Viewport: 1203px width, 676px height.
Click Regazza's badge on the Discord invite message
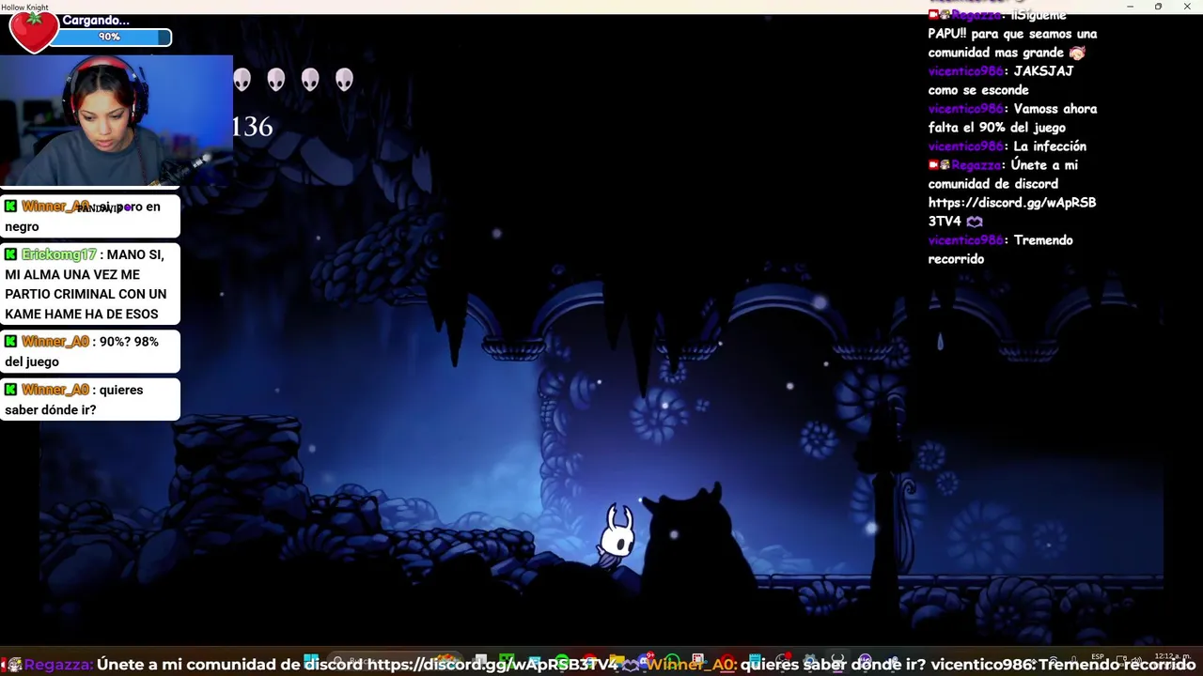pyautogui.click(x=939, y=165)
